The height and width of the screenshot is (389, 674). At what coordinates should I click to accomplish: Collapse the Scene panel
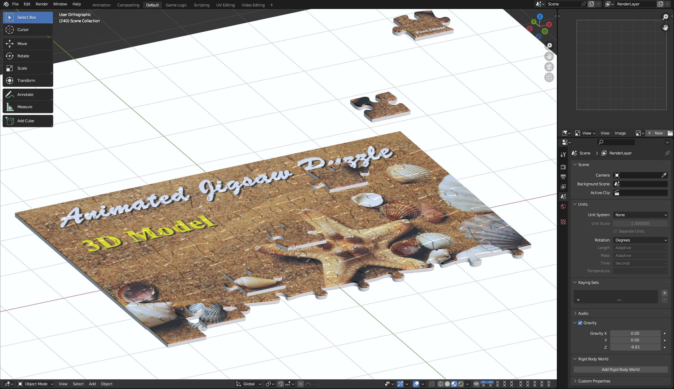pos(584,165)
